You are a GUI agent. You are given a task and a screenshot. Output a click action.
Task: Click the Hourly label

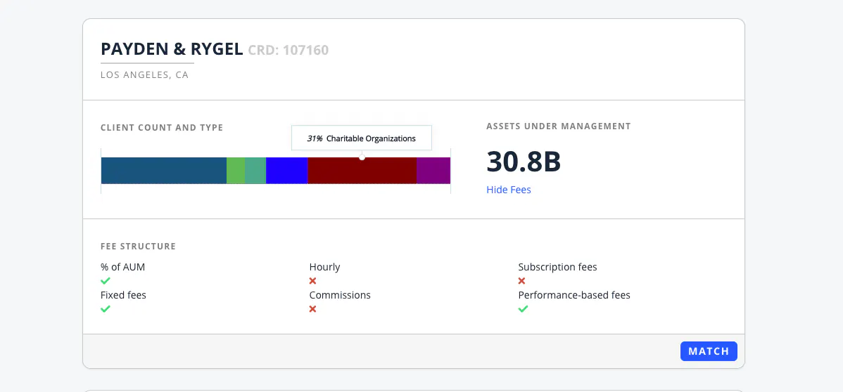[x=324, y=267]
